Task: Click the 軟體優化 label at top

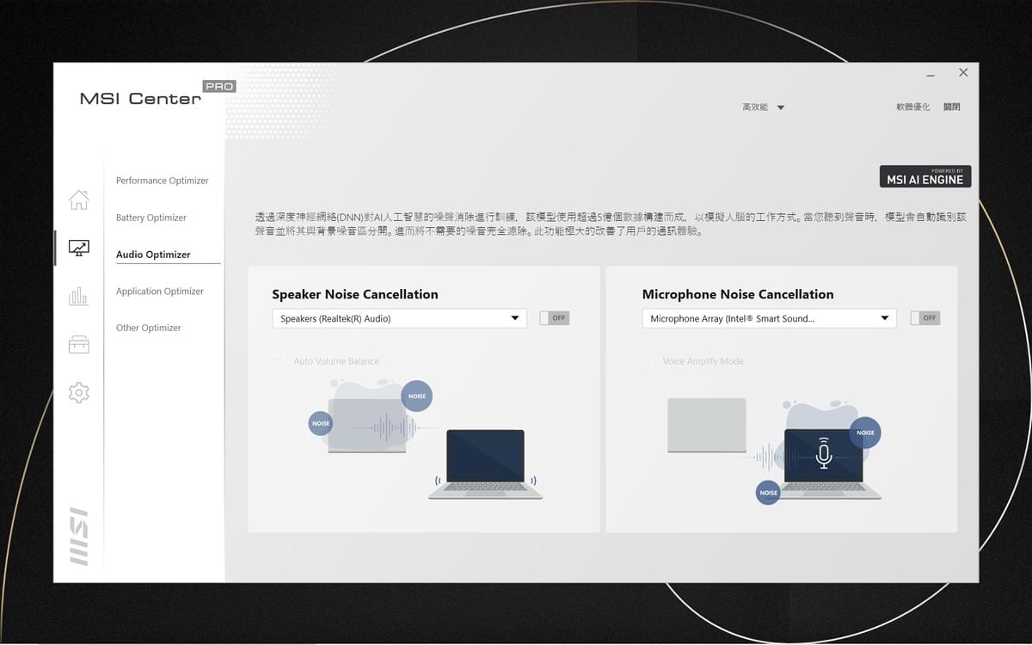Action: [912, 107]
